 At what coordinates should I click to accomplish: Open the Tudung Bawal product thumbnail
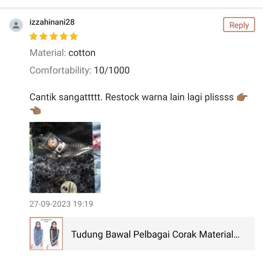click(x=46, y=233)
